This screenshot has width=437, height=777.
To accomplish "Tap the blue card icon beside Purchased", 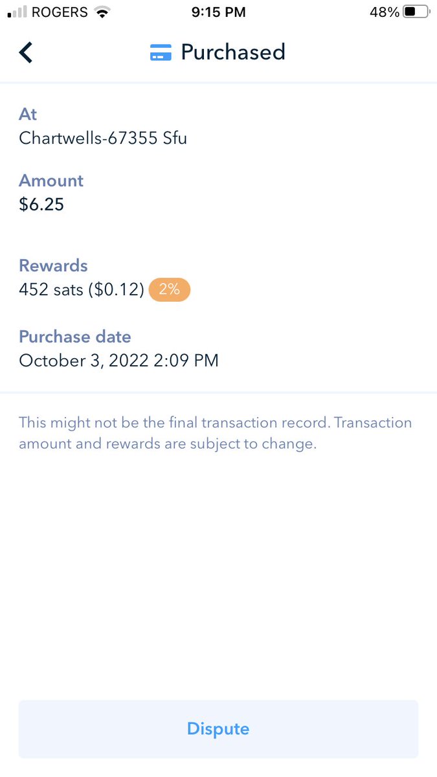I will [x=161, y=52].
